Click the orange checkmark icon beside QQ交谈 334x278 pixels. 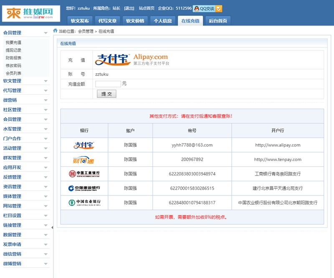pyautogui.click(x=219, y=8)
